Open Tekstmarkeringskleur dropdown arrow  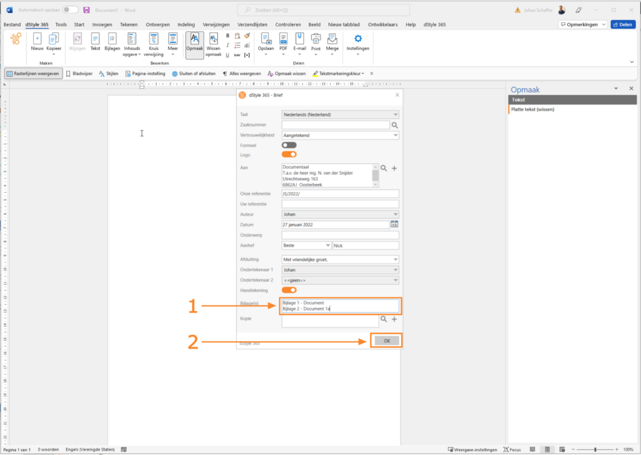(x=363, y=74)
